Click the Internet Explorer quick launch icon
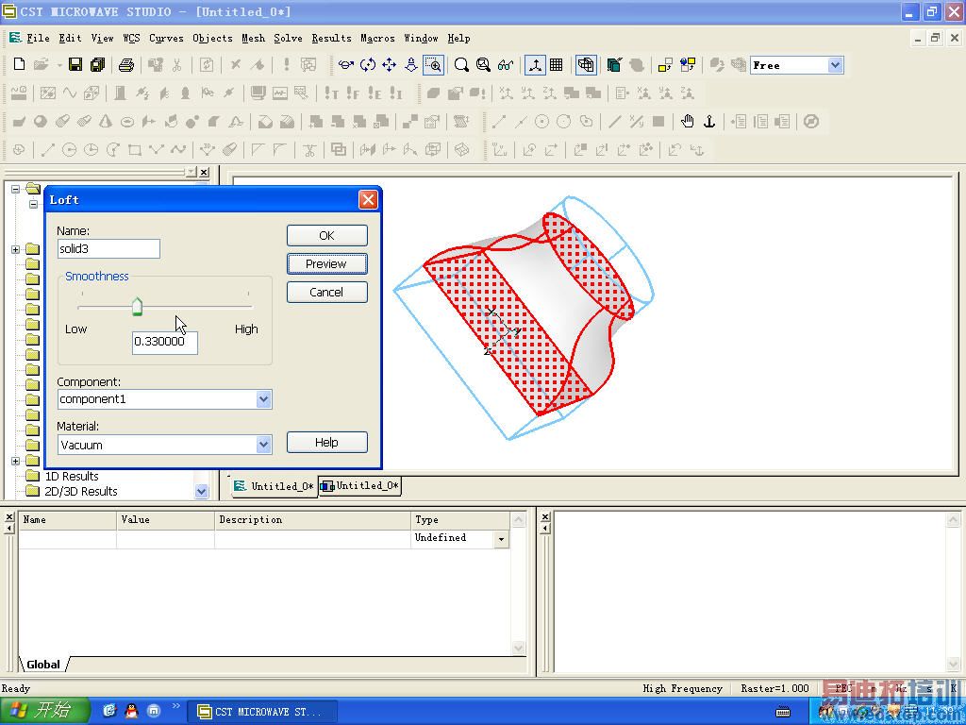Viewport: 966px width, 725px height. pyautogui.click(x=109, y=711)
